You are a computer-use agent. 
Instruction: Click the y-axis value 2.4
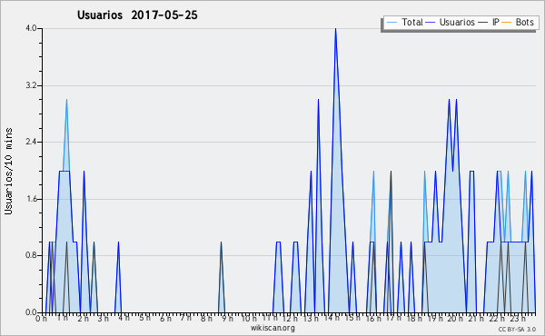coord(31,142)
